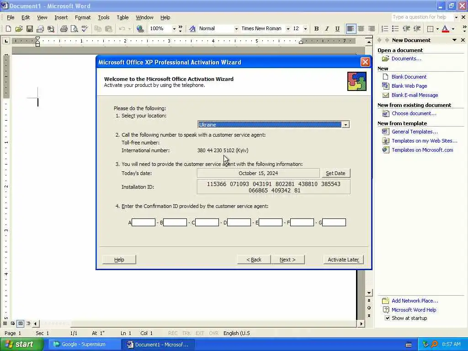Click the wizard Help button
Image resolution: width=468 pixels, height=351 pixels.
click(x=119, y=260)
